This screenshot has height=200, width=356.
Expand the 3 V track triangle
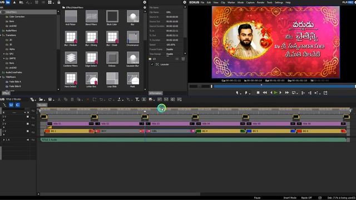(4, 120)
